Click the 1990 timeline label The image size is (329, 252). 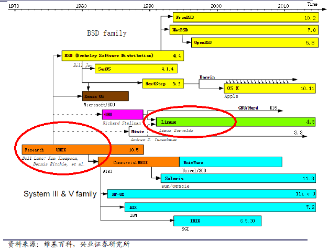point(149,6)
